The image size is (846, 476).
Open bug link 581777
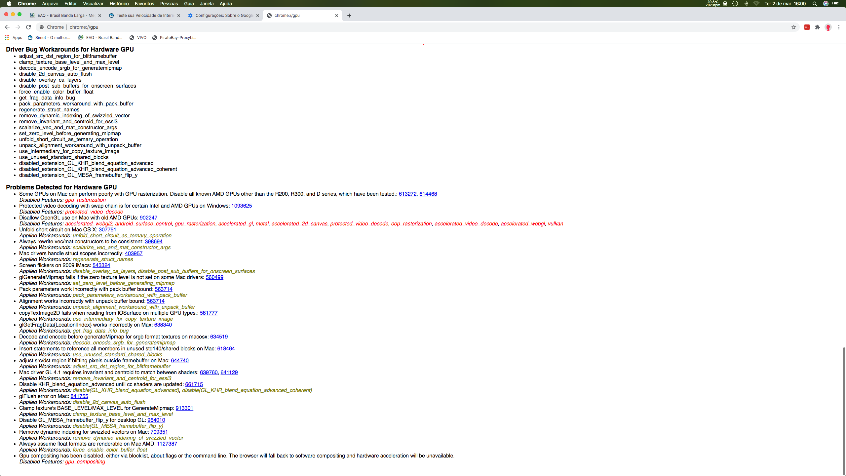[x=209, y=313]
